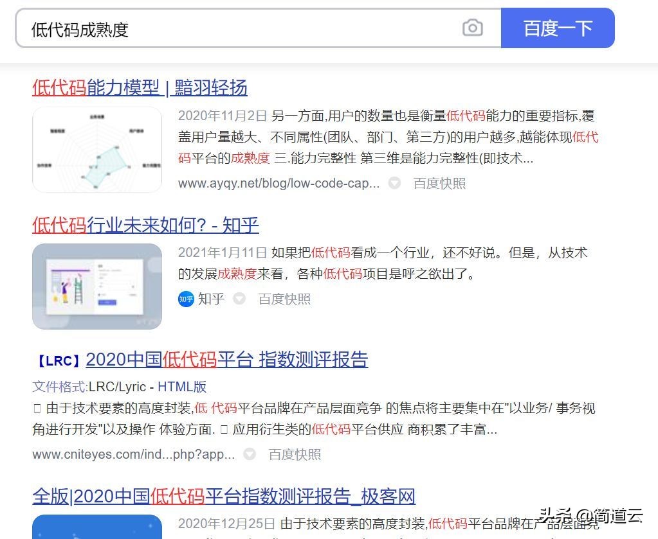
Task: Open 百度快照 for the 知乎 result
Action: click(x=284, y=299)
